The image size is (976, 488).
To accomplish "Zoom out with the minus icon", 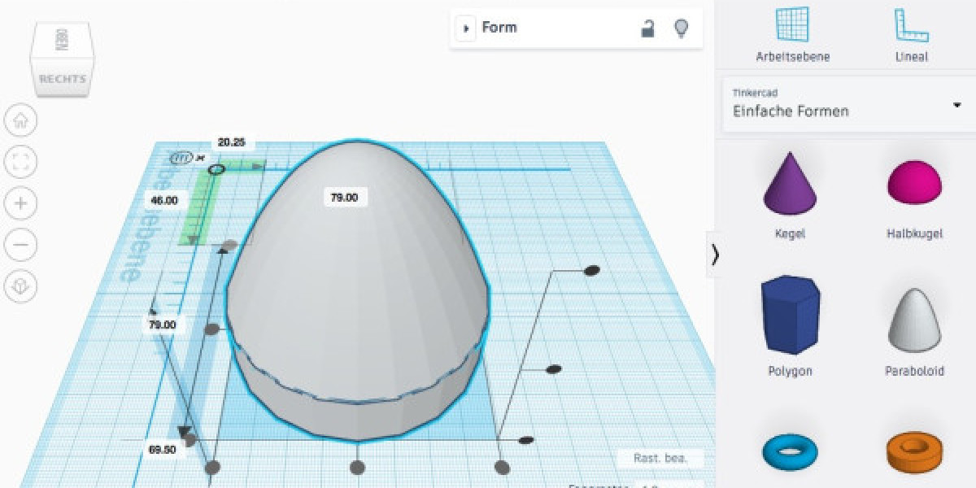I will [x=21, y=244].
